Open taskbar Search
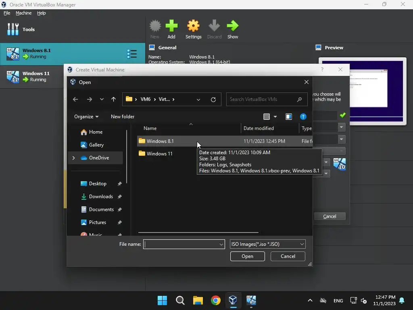 180,300
